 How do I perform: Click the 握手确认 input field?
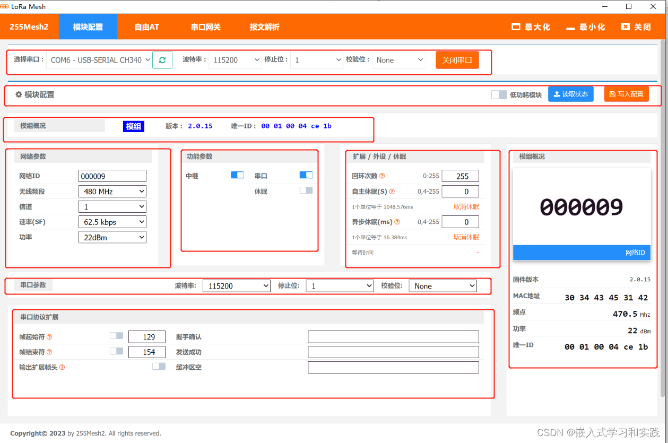tap(393, 336)
